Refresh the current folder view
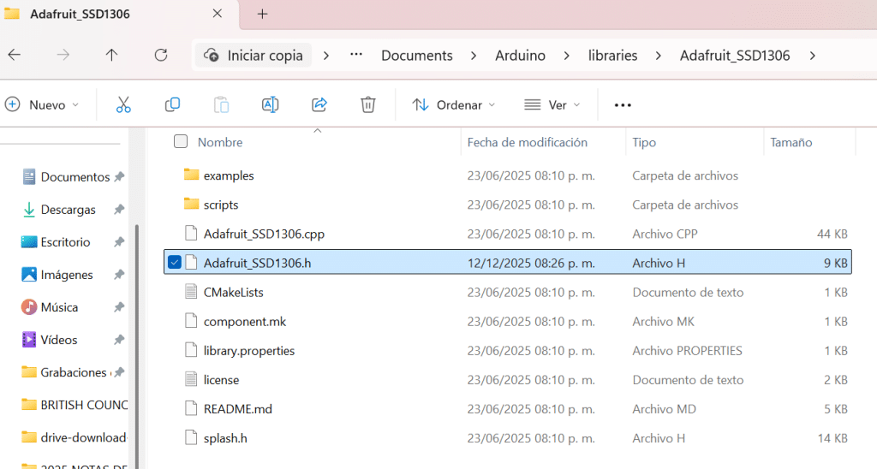Viewport: 877px width, 469px height. coord(161,55)
